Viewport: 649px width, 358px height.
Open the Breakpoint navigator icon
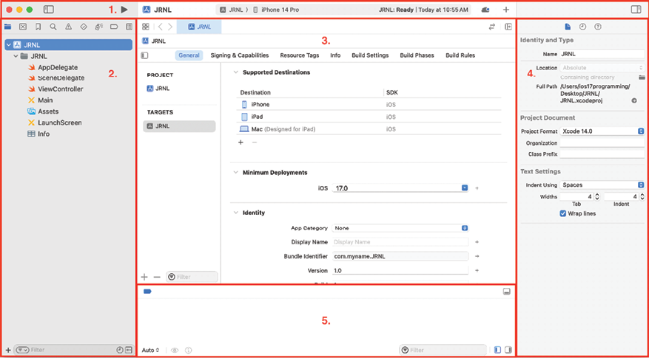(x=114, y=27)
